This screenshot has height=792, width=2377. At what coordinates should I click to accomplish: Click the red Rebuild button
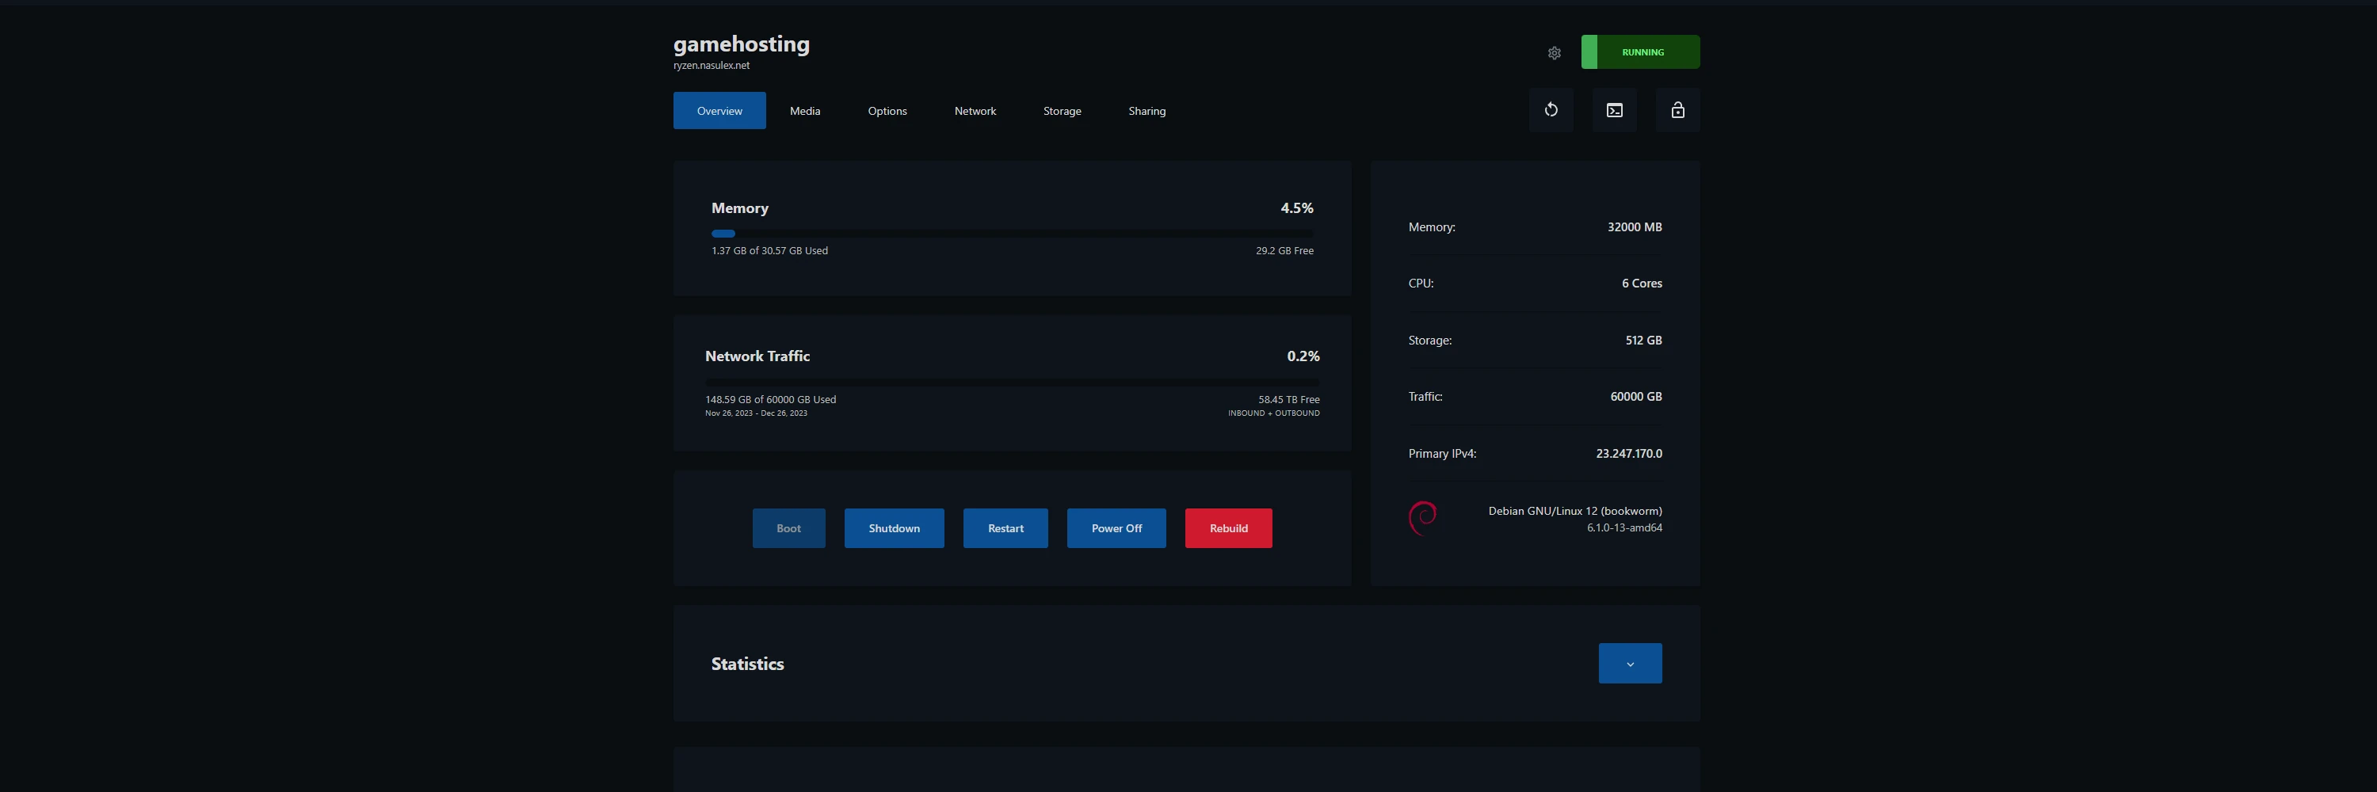coord(1227,527)
